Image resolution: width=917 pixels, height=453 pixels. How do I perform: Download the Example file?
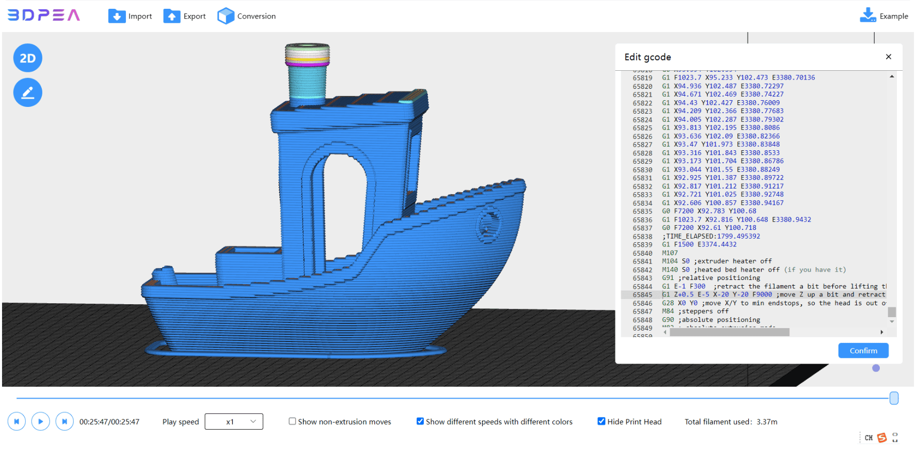[867, 15]
